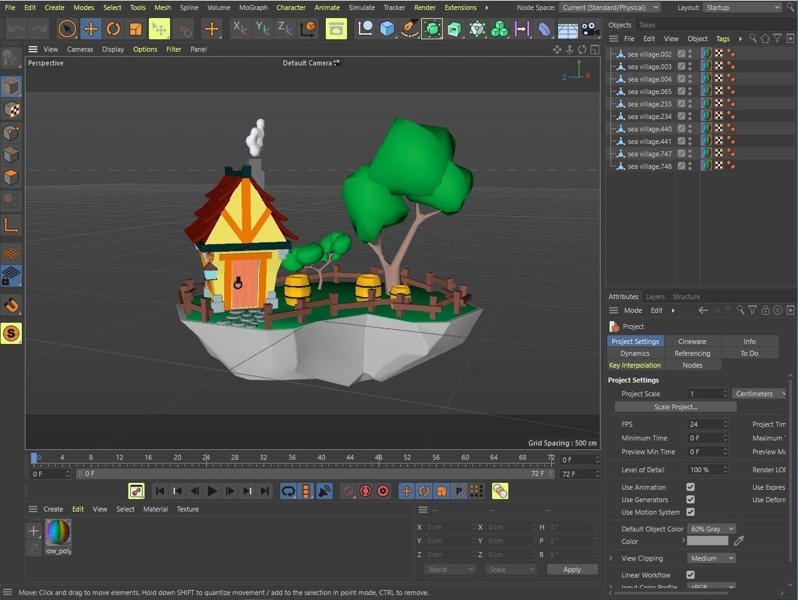Open World coordinate system dropdown
Image resolution: width=798 pixels, height=600 pixels.
tap(450, 569)
